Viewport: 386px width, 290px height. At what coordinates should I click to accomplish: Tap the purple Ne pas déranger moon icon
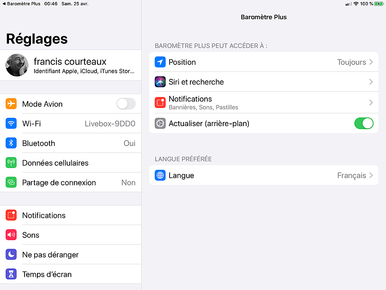(x=11, y=255)
